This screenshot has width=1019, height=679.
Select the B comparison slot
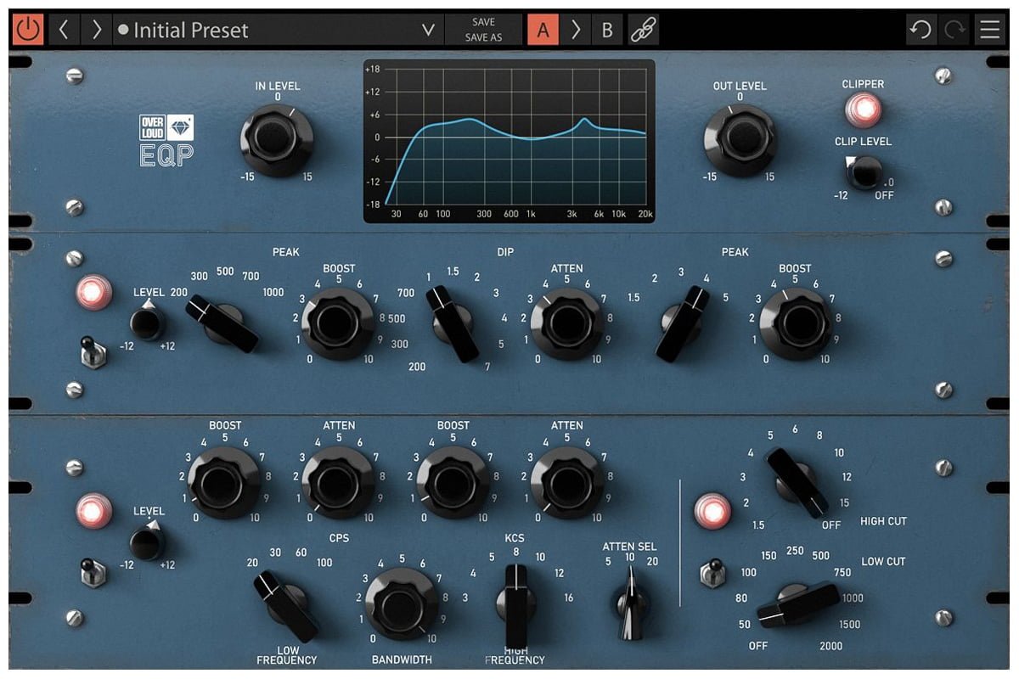607,30
